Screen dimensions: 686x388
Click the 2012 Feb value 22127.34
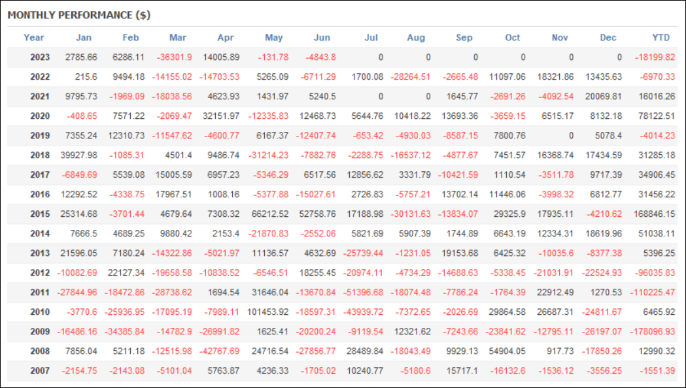[x=126, y=272]
